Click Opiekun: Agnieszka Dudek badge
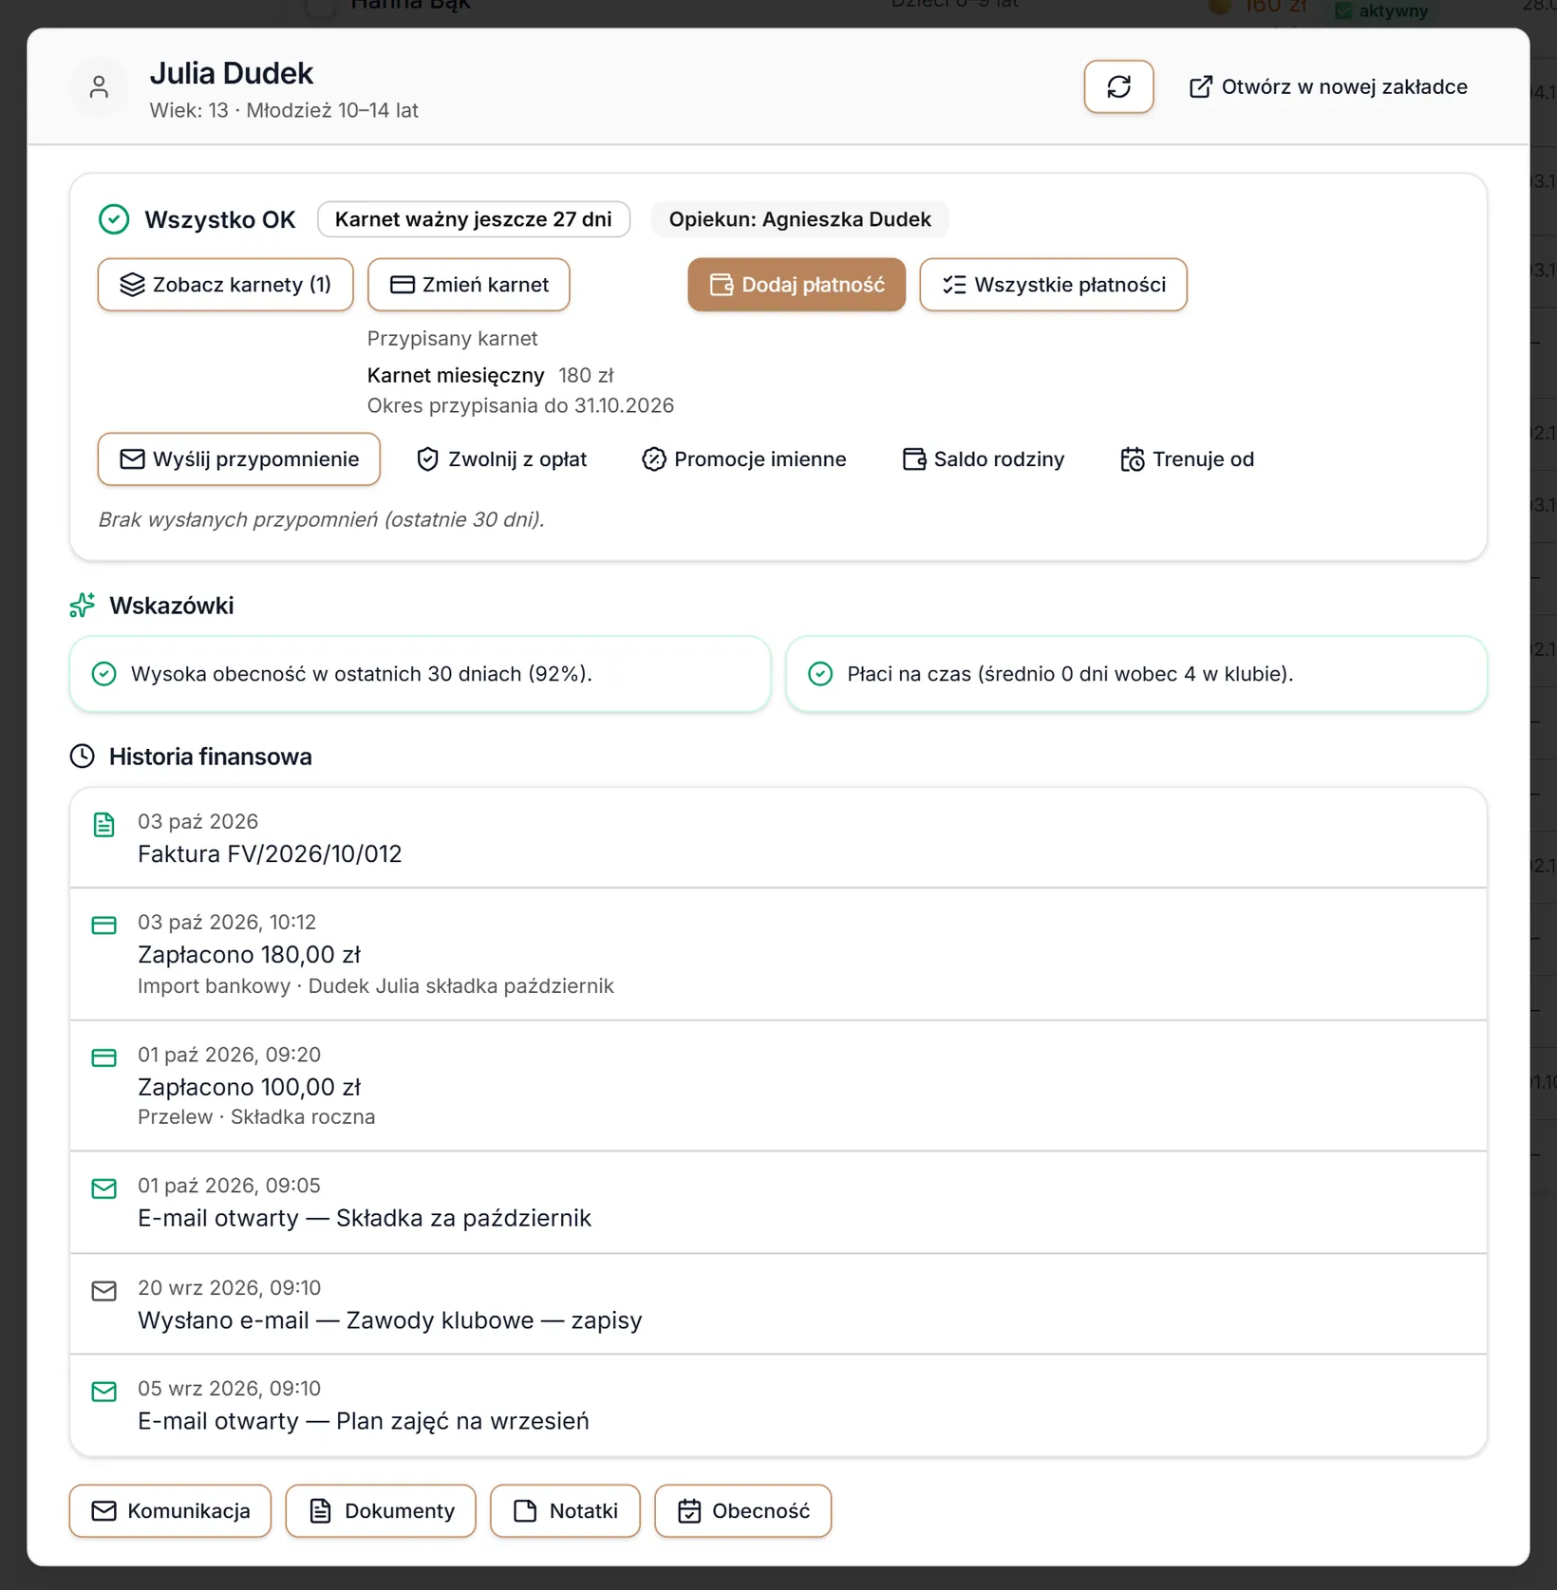This screenshot has width=1557, height=1590. [x=799, y=219]
